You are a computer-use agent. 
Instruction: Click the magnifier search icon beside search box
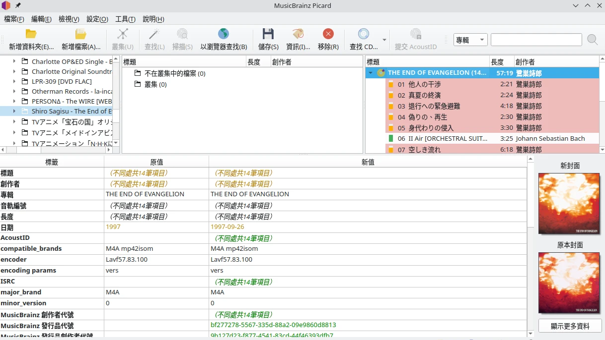pos(592,40)
